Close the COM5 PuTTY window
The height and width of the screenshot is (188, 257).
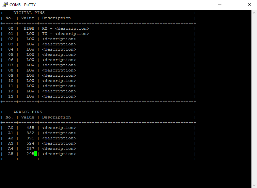249,5
